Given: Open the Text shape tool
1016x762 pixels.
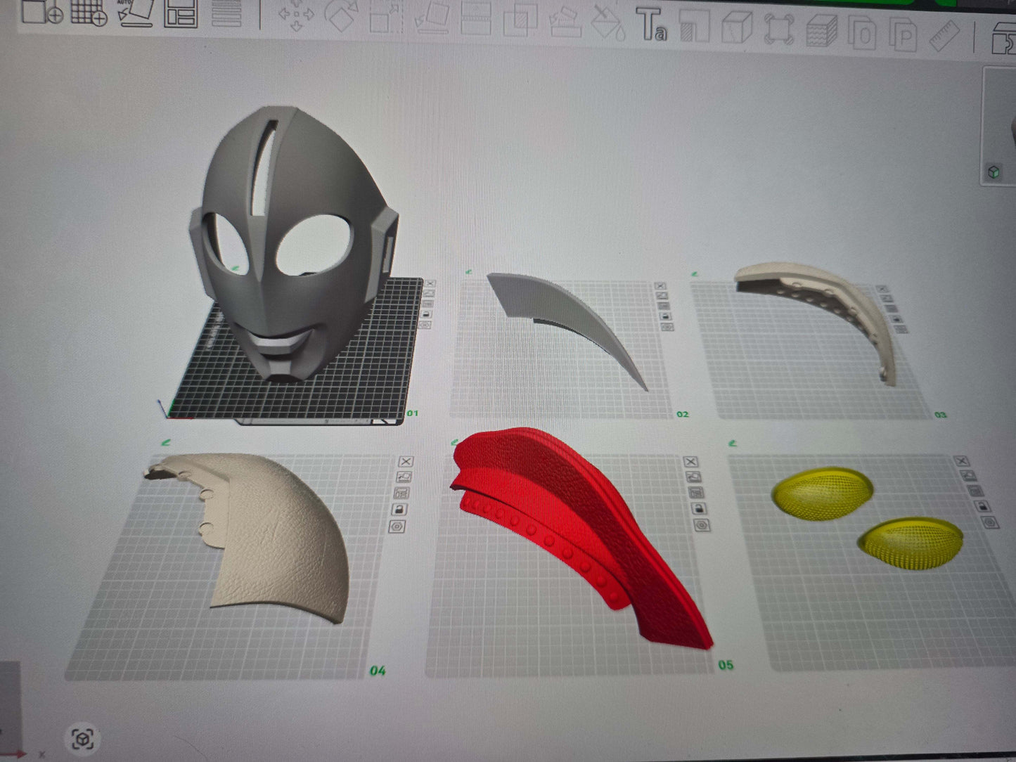Looking at the screenshot, I should [x=652, y=24].
